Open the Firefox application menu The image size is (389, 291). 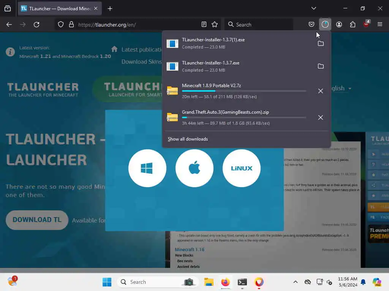380,24
